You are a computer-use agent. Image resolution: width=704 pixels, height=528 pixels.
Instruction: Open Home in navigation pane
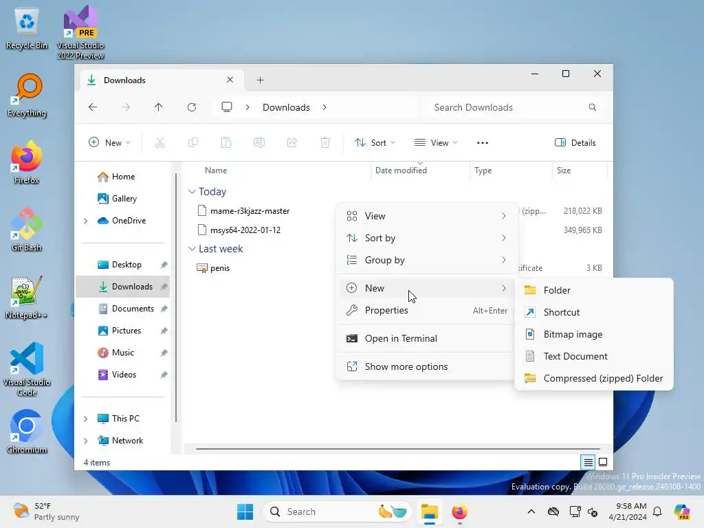pos(124,177)
